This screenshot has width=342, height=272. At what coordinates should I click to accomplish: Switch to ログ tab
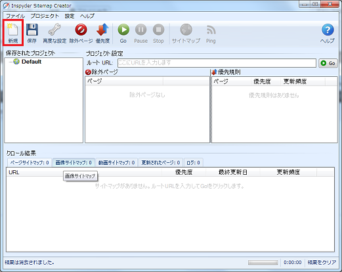(194, 163)
